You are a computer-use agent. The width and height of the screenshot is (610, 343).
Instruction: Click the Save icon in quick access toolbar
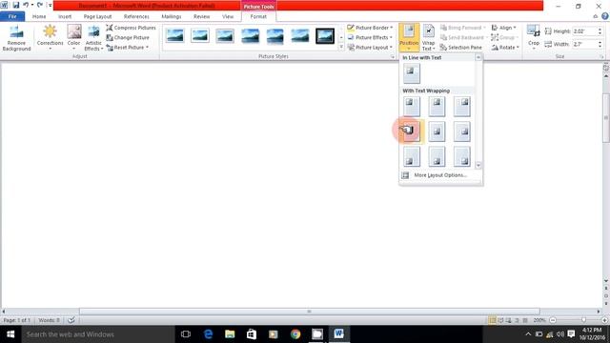16,5
